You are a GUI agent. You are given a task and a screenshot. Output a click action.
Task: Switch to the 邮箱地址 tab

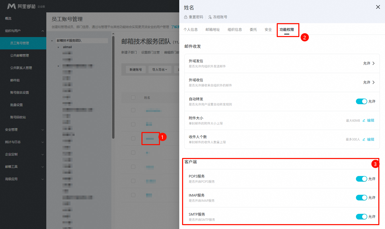[x=213, y=30]
